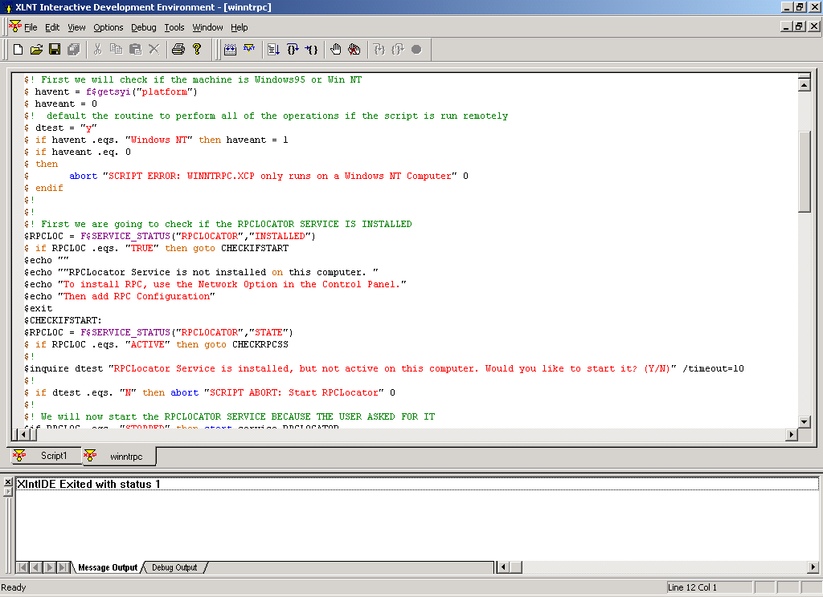Image resolution: width=823 pixels, height=597 pixels.
Task: Restore the inner winntrpc document window
Action: coord(800,26)
